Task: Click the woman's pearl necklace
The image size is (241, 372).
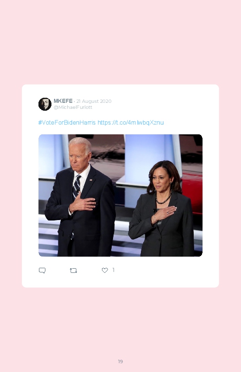Action: pos(163,199)
